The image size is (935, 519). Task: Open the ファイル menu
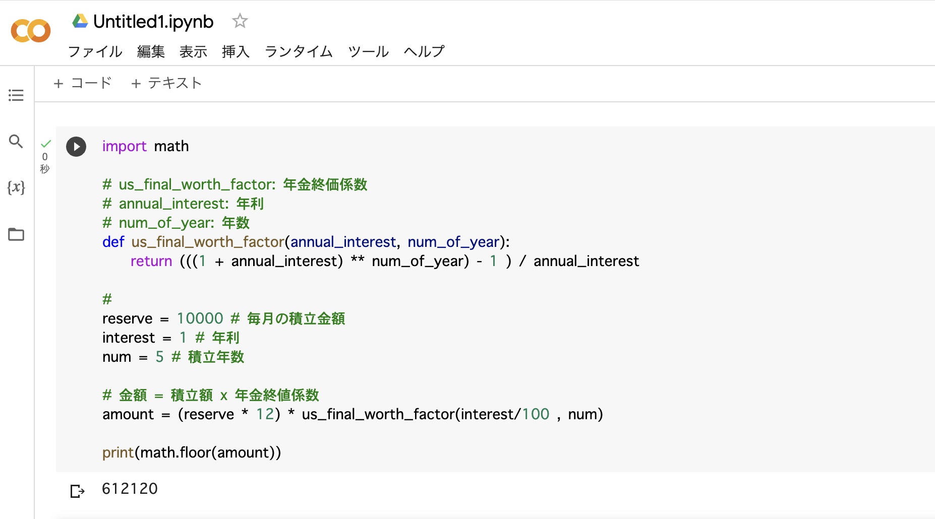pos(94,51)
